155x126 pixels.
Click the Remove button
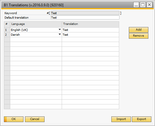[138, 36]
